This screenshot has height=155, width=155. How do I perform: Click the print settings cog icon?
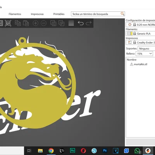point(130,24)
